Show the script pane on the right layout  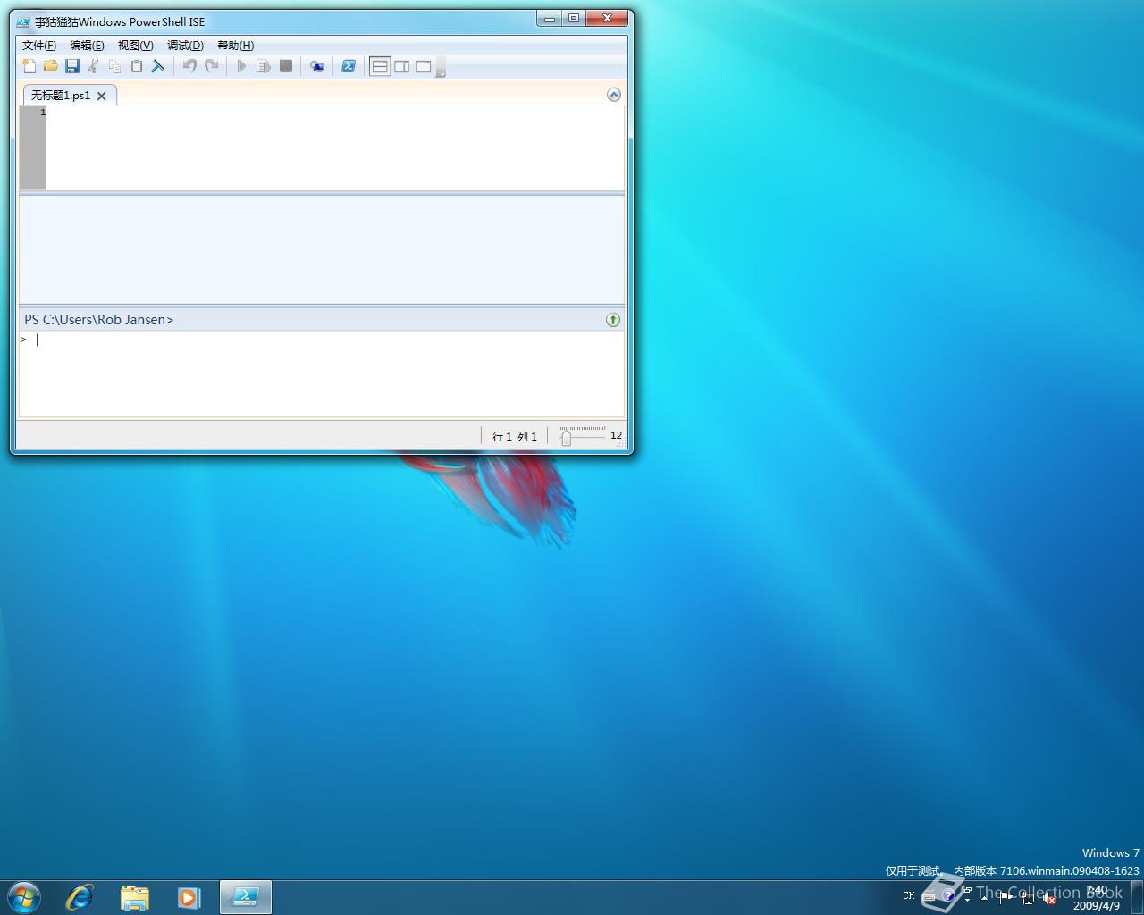pyautogui.click(x=402, y=66)
